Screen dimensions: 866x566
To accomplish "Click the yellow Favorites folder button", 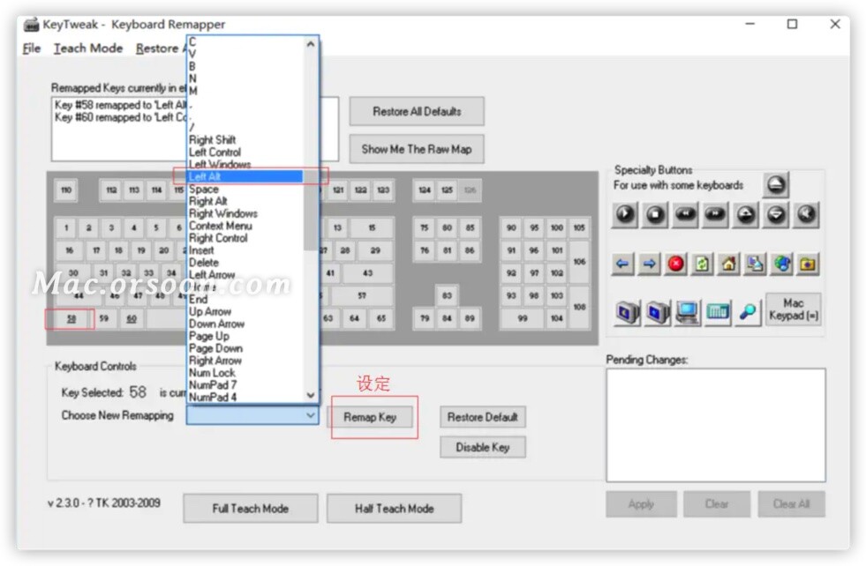I will tap(808, 264).
